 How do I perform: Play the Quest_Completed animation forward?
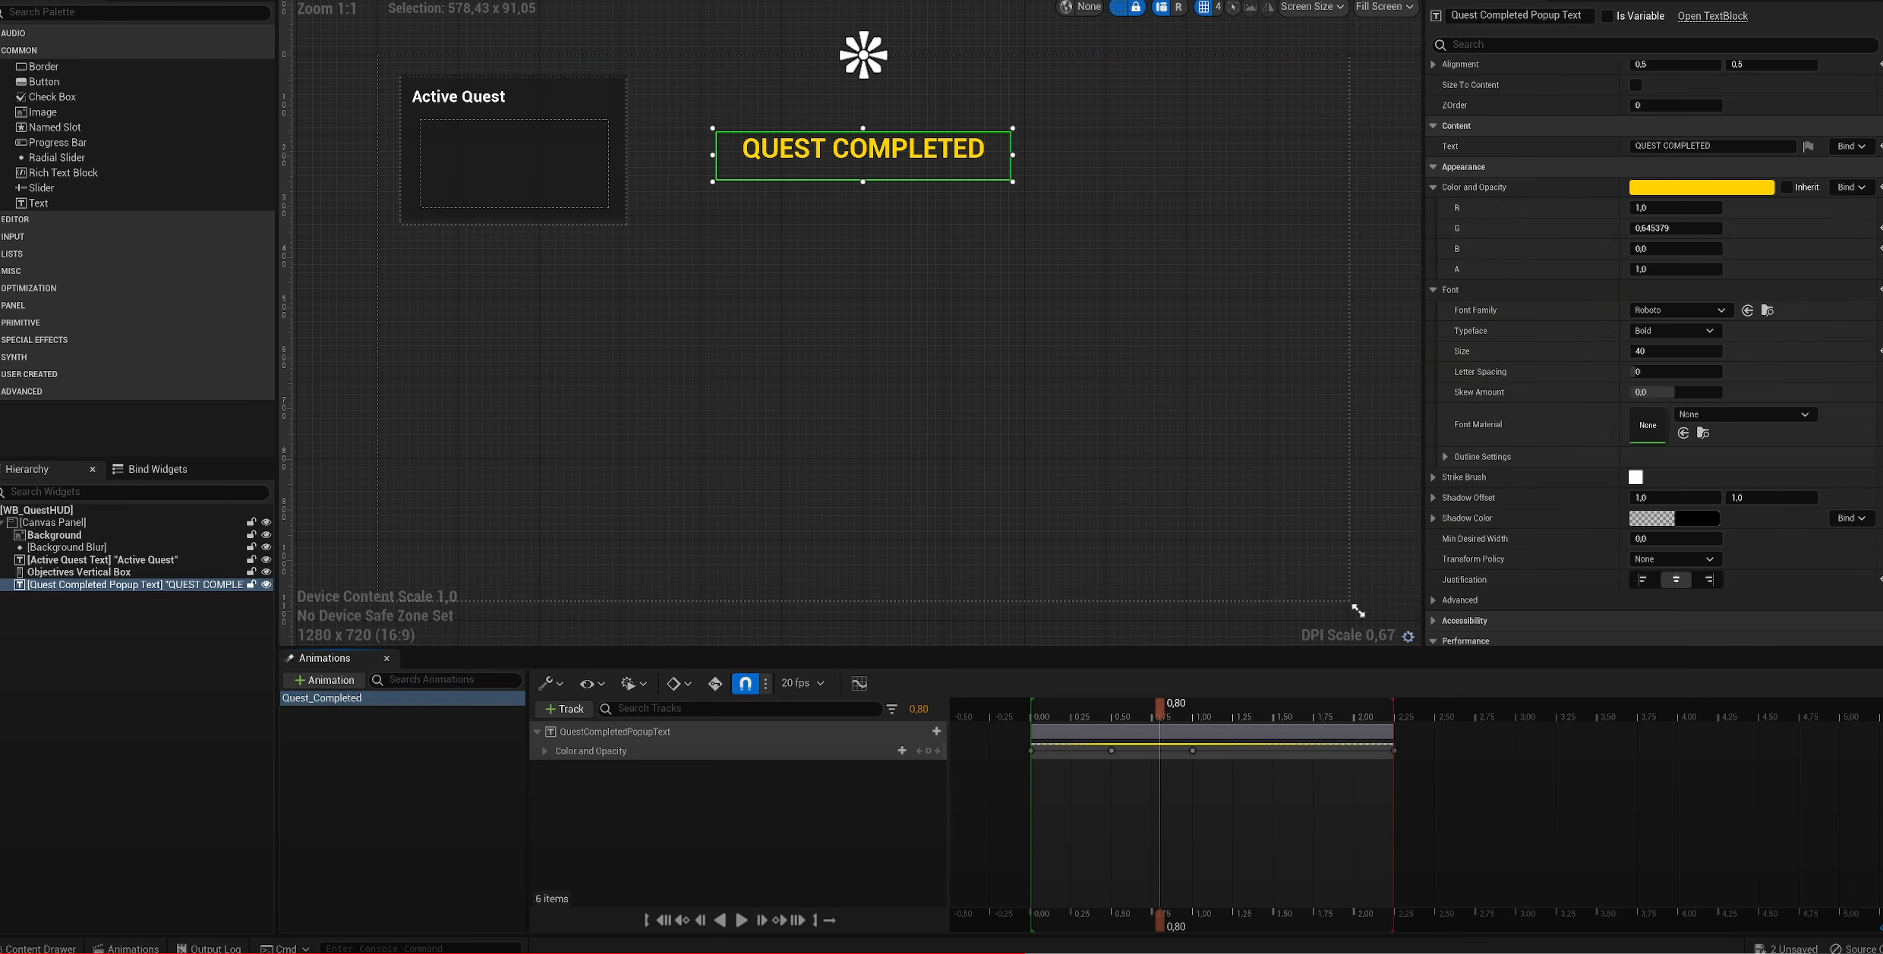[x=742, y=920]
